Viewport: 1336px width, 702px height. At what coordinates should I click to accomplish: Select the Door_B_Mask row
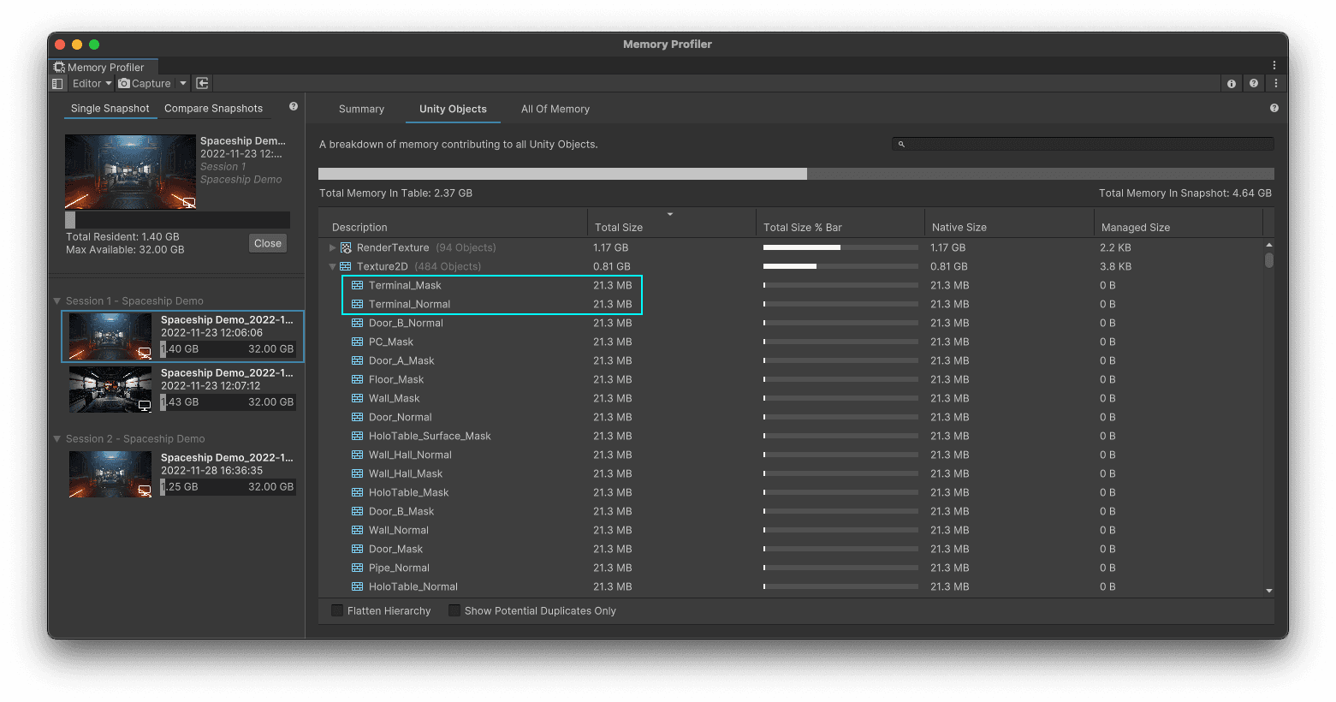793,511
